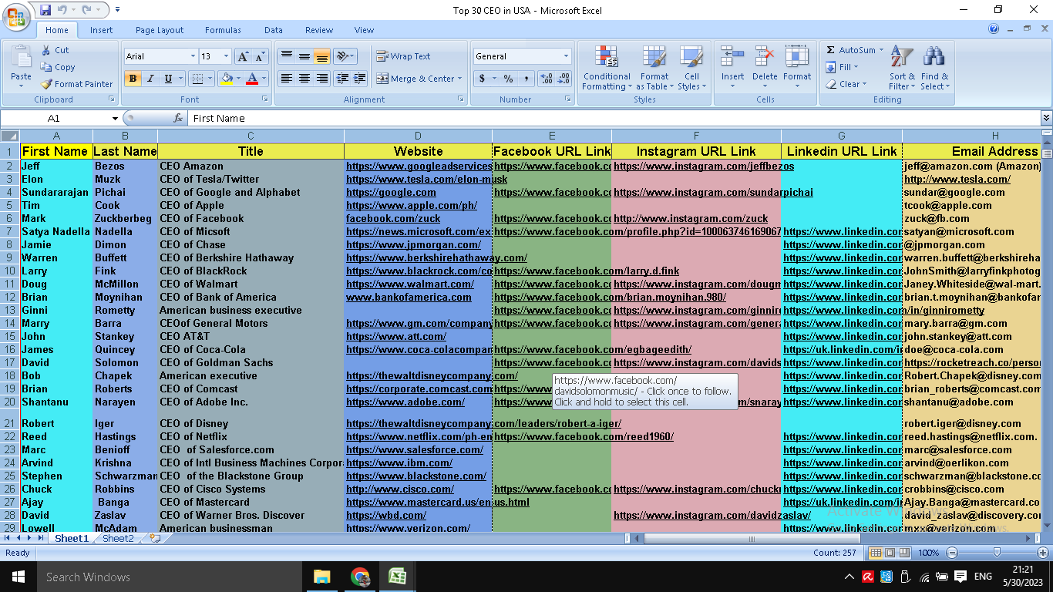This screenshot has width=1053, height=592.
Task: Activate the Format Painter tool
Action: [76, 84]
